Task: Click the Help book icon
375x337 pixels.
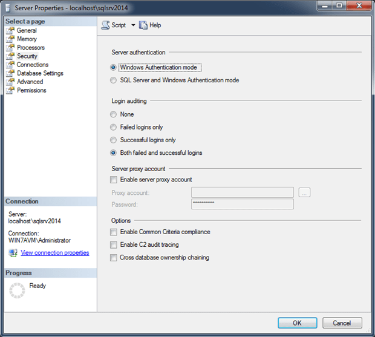Action: 143,25
